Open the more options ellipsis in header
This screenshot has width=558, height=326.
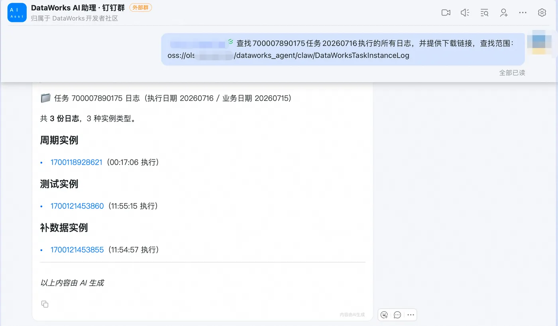click(523, 13)
